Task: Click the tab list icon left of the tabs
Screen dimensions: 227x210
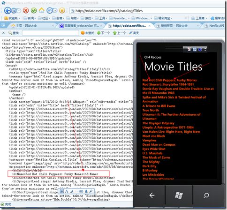Action: (x=3, y=25)
